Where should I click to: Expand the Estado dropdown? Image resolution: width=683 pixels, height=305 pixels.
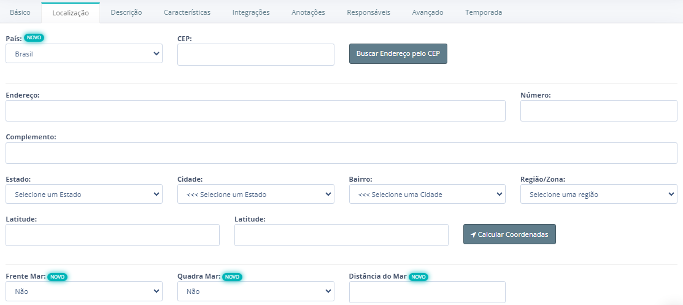coord(84,194)
